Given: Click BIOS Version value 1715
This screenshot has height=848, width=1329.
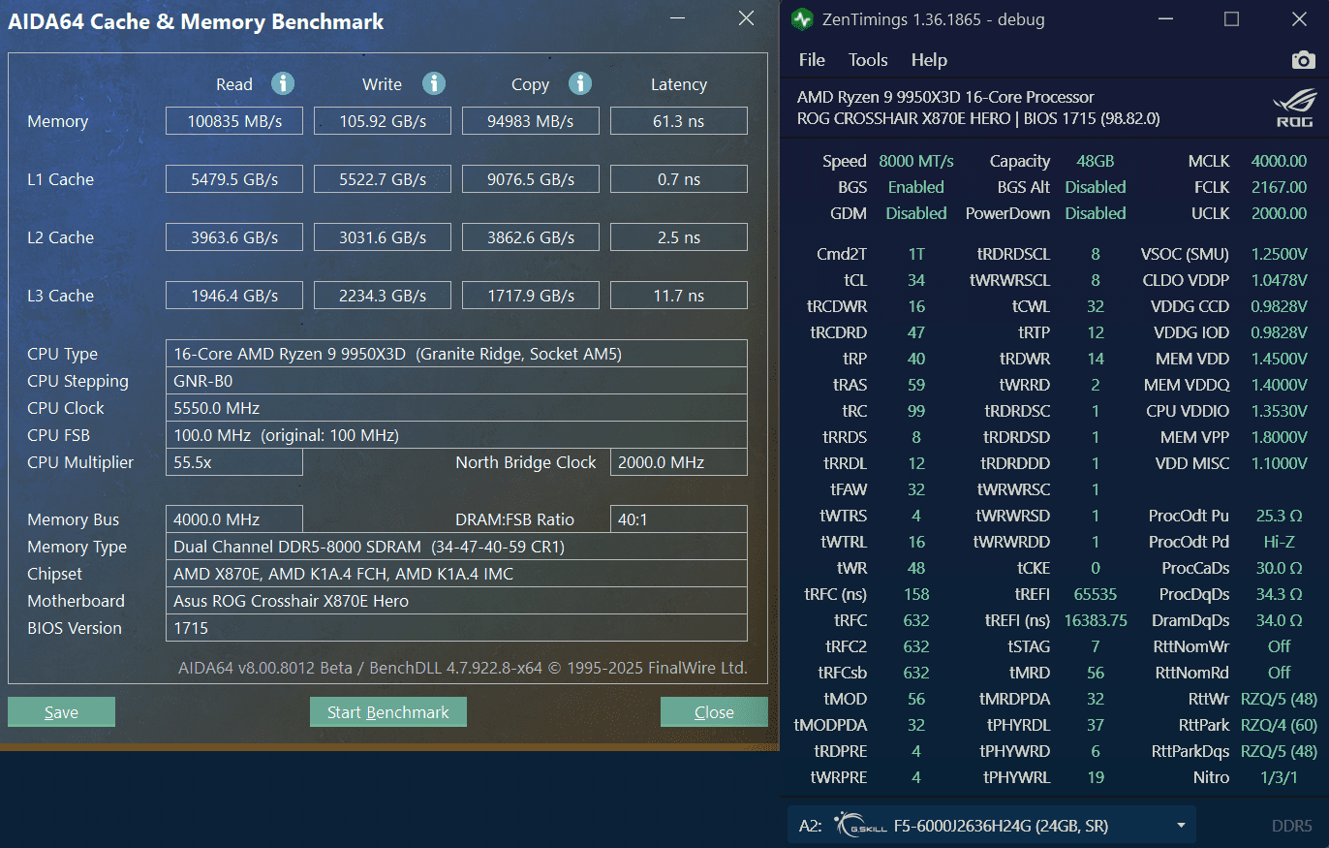Looking at the screenshot, I should (456, 628).
